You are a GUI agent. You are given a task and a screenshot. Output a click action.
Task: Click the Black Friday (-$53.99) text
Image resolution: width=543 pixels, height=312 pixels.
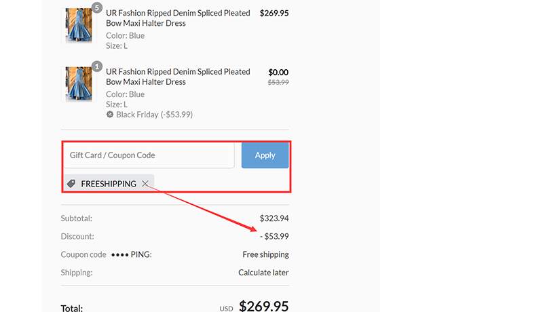click(x=154, y=115)
